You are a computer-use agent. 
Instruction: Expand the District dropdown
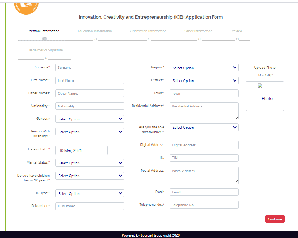click(204, 80)
